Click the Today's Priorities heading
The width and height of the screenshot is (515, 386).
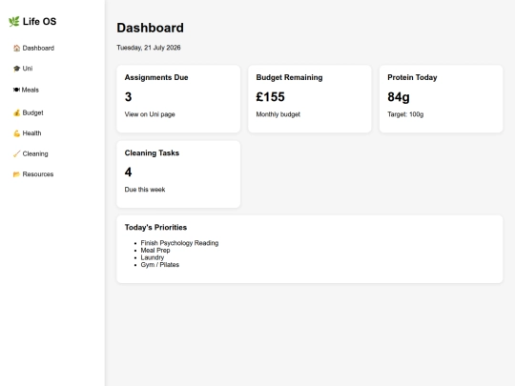pos(155,228)
